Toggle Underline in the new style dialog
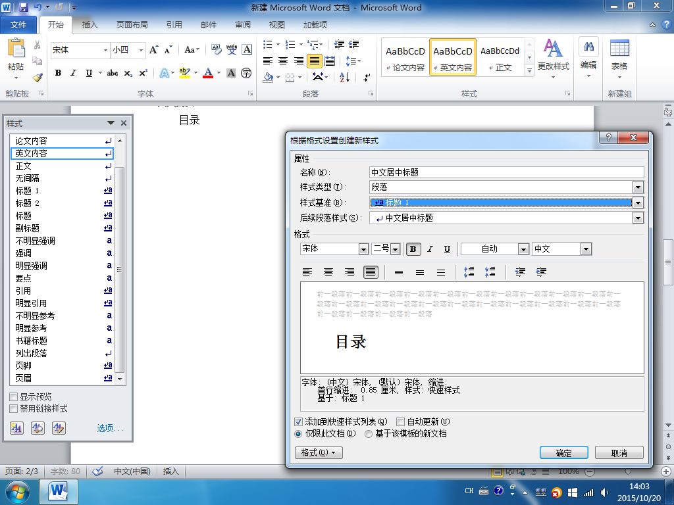Screen dimensions: 674x505 tap(447, 249)
